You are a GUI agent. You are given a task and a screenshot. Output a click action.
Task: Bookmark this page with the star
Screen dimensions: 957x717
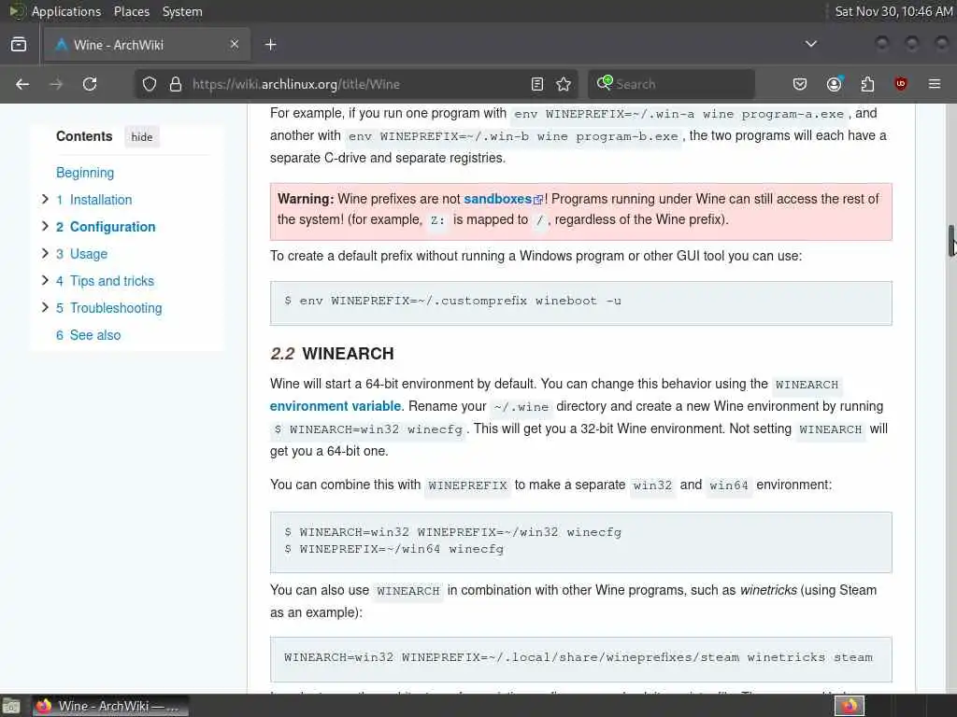pos(564,84)
